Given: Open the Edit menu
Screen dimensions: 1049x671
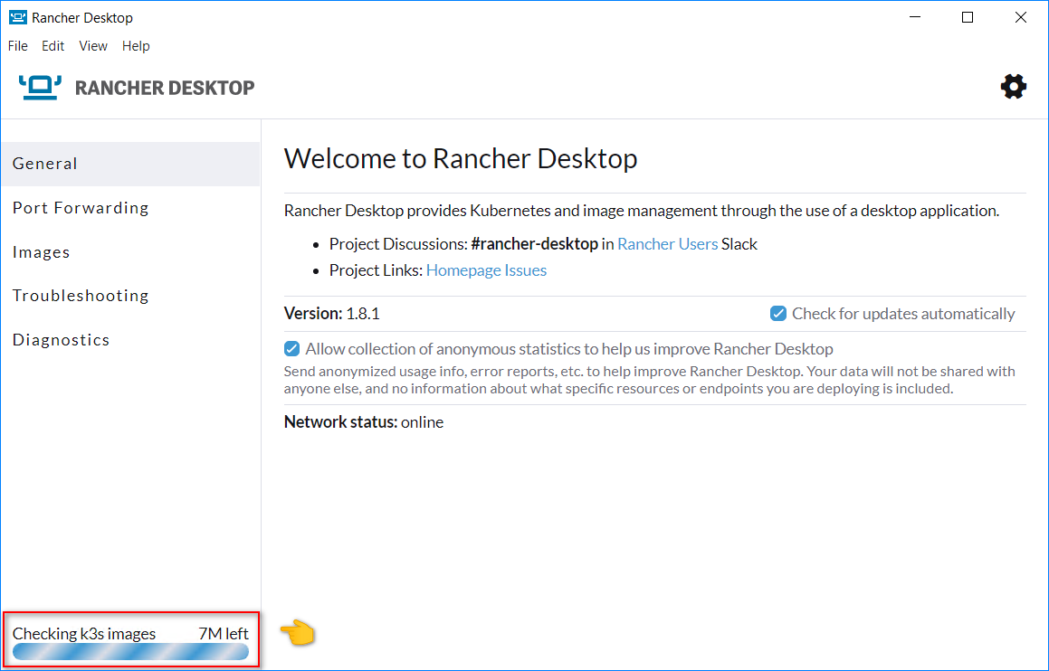Looking at the screenshot, I should click(x=52, y=45).
